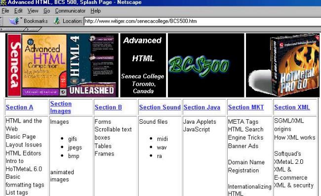Go to the Section Sound link
Viewport: 321px width, 196px height.
160,107
